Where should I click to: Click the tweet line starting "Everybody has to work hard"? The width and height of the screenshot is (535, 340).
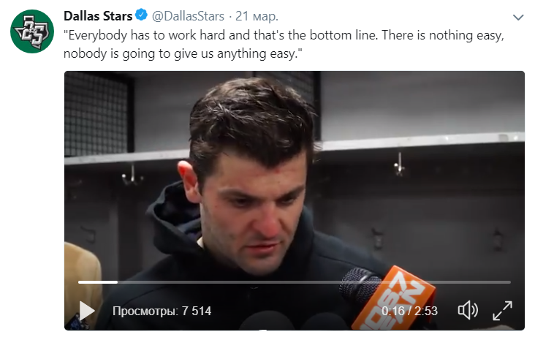pos(284,35)
